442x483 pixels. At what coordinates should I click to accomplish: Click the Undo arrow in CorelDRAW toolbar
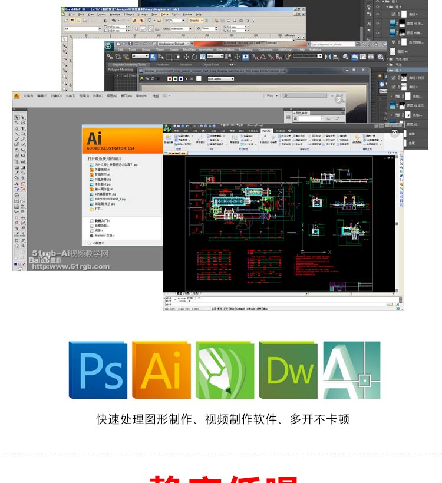pos(113,21)
